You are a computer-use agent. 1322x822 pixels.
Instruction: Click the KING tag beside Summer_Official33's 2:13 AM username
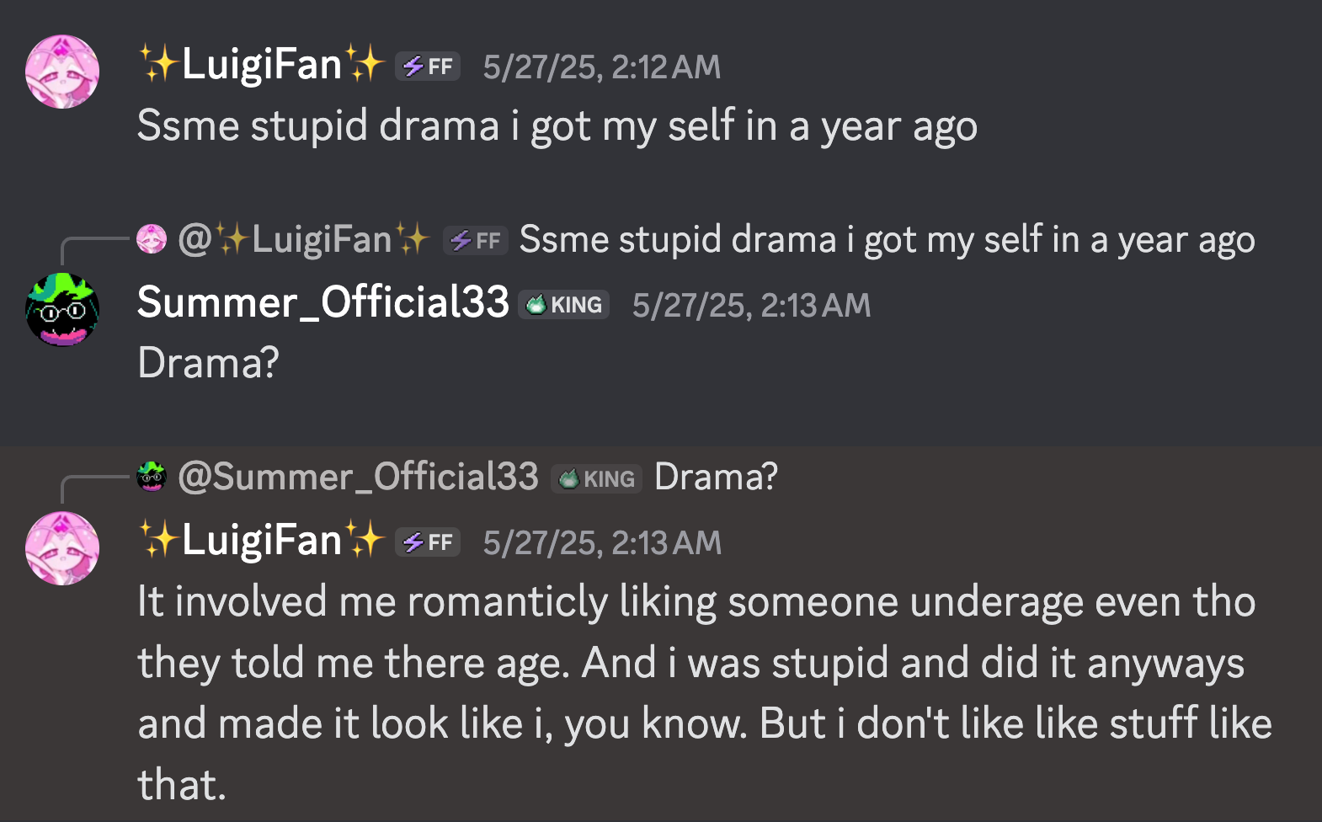pyautogui.click(x=564, y=305)
